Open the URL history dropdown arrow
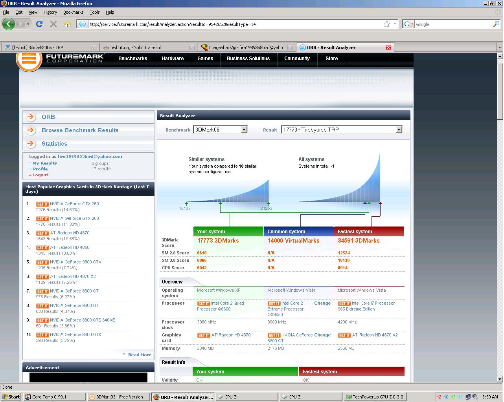Viewport: 504px width, 402px height. (395, 24)
